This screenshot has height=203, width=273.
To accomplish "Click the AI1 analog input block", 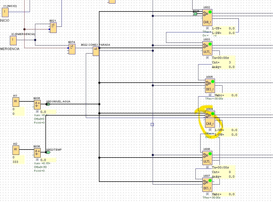I will [16, 102].
